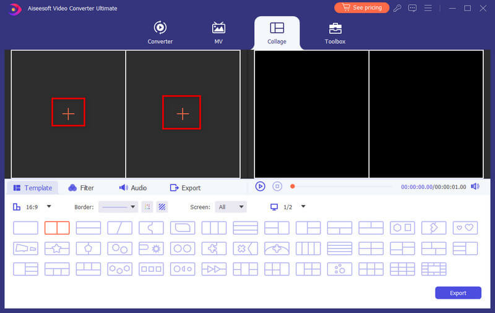Screen dimensions: 495x313
Task: Open the Audio tab
Action: coord(133,188)
